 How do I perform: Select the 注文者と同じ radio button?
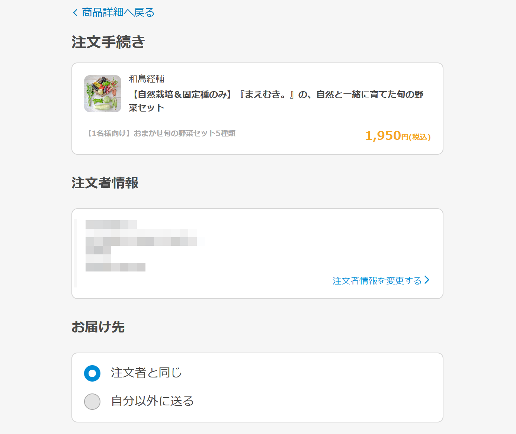coord(92,373)
